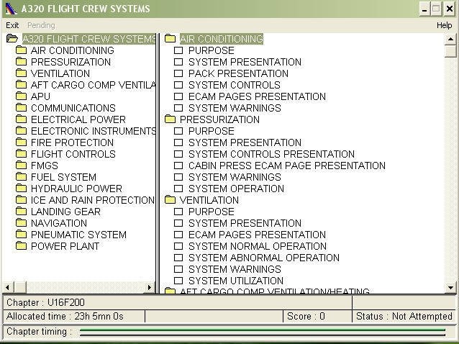Click the FMGS folder icon
Viewport: 459px width, 344px height.
(21, 165)
